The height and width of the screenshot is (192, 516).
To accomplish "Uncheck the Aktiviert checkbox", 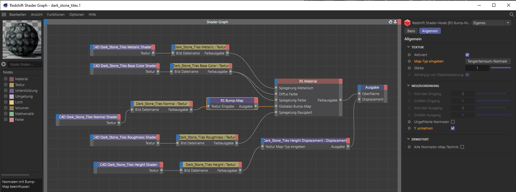I will coord(467,55).
